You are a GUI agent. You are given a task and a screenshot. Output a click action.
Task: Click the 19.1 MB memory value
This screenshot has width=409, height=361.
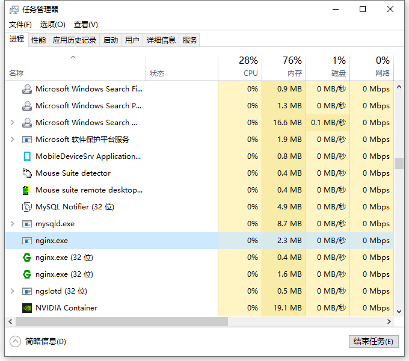(288, 308)
